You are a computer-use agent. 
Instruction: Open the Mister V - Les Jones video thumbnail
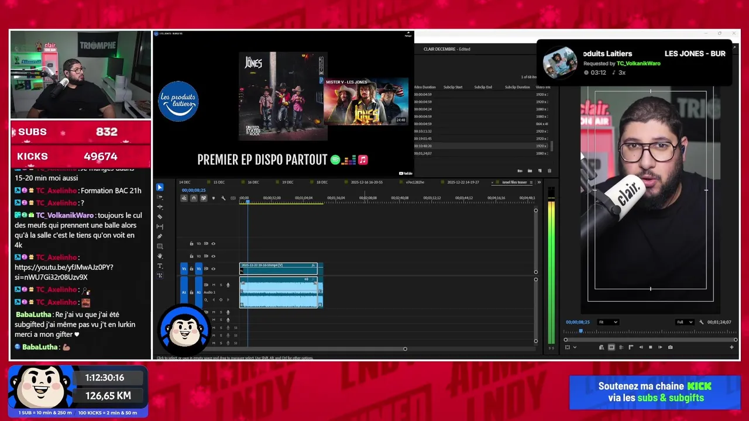click(366, 101)
